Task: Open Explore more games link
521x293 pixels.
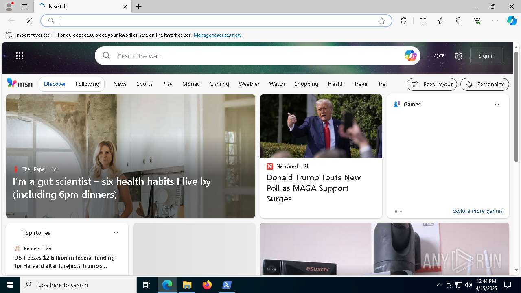Action: pyautogui.click(x=477, y=211)
